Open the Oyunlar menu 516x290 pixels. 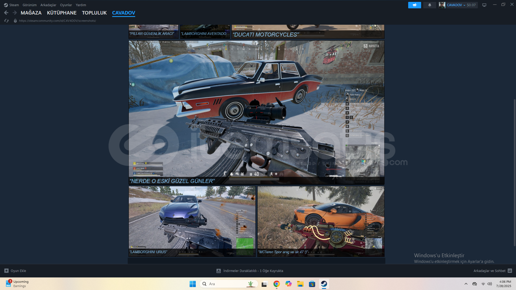click(66, 5)
